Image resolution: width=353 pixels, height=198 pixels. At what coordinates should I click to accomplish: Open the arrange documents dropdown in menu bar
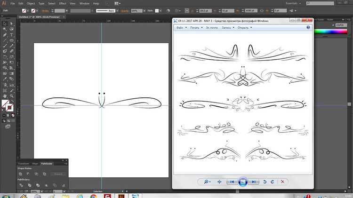[117, 3]
